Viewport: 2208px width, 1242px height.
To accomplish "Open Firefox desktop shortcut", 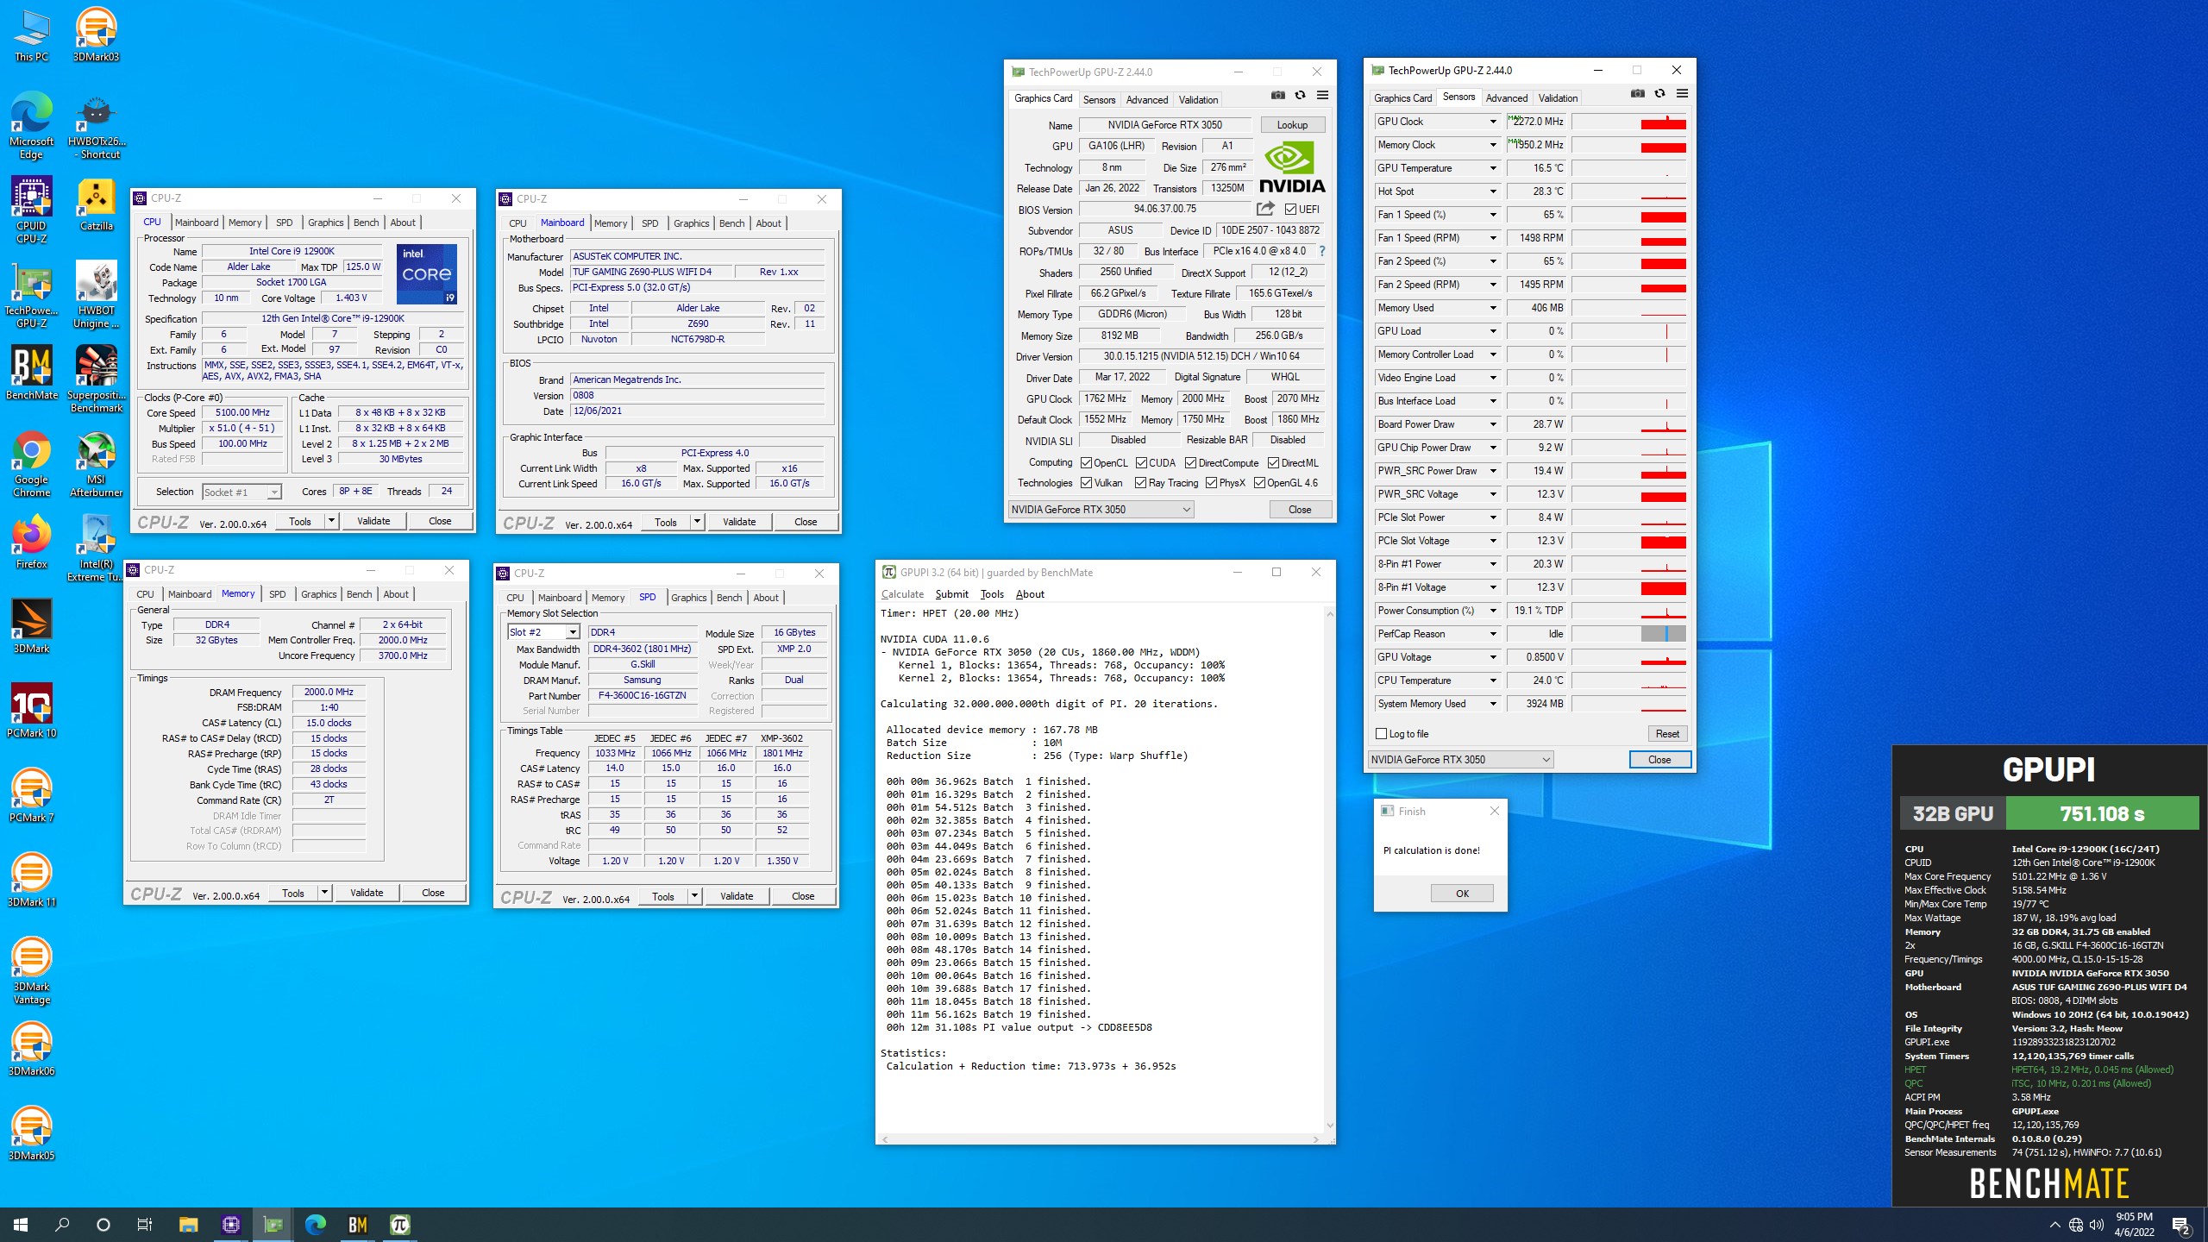I will click(x=32, y=543).
